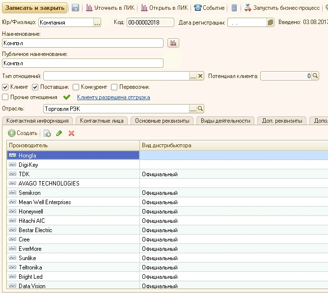328x293 pixels.
Task: Open the Тип отношений selection ellipsis button
Action: point(193,76)
